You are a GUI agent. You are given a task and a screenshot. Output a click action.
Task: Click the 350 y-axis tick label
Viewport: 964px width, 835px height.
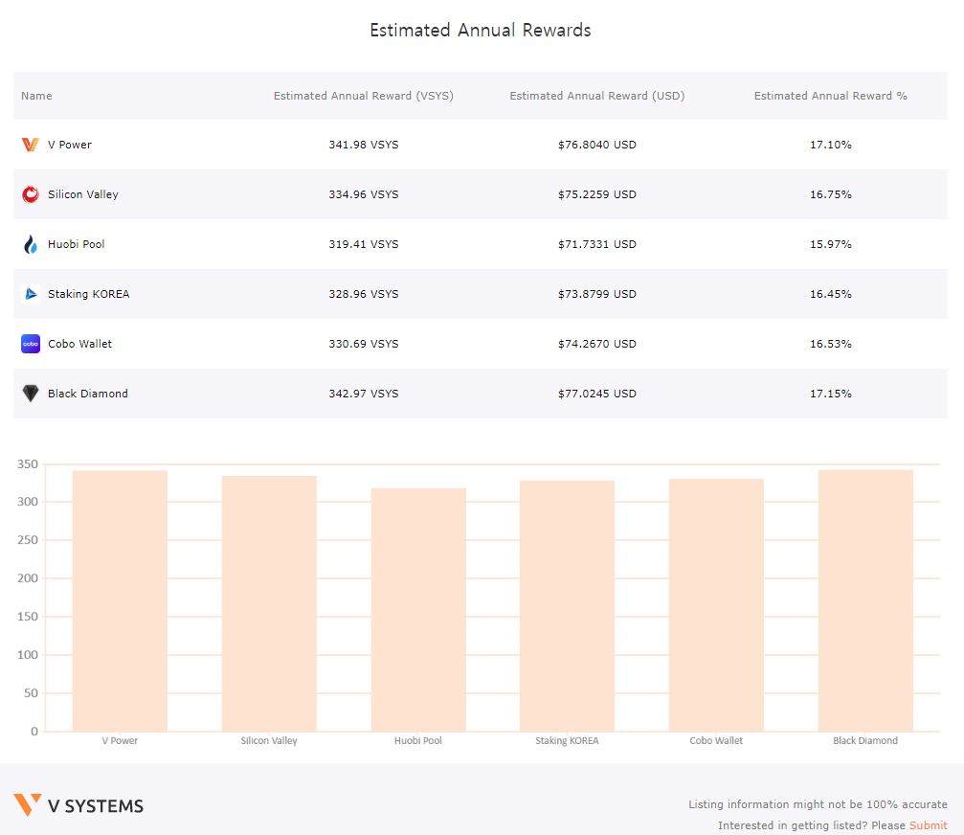(x=28, y=464)
